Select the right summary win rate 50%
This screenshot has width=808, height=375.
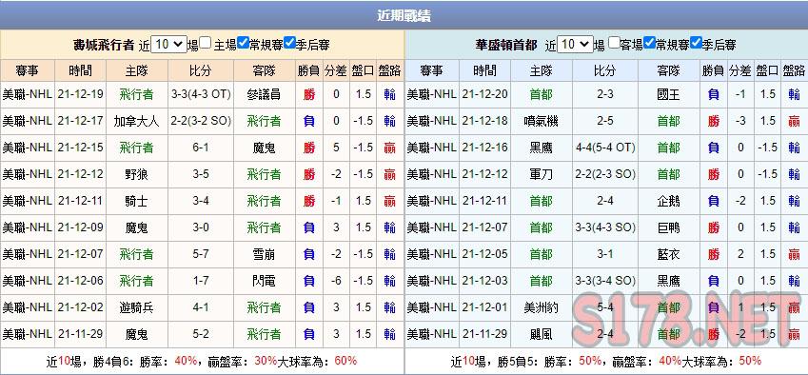[591, 361]
